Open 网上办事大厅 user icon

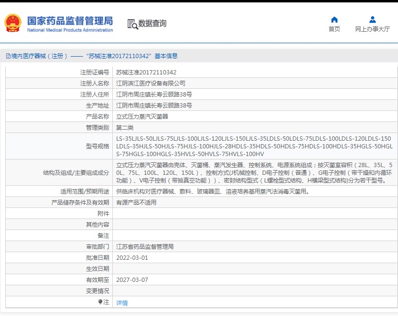pyautogui.click(x=373, y=20)
